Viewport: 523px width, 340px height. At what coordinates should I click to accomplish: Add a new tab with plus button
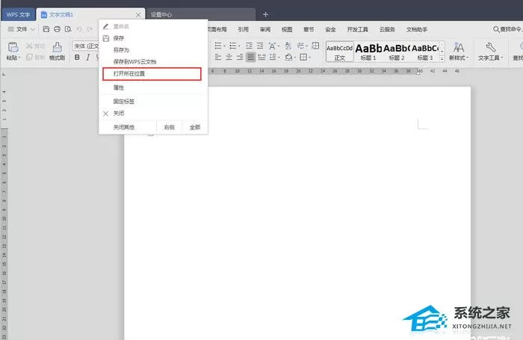[x=265, y=14]
